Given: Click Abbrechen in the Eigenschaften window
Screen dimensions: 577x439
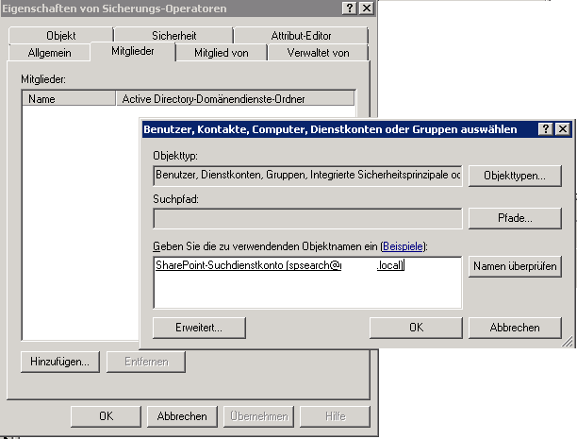Looking at the screenshot, I should click(182, 416).
